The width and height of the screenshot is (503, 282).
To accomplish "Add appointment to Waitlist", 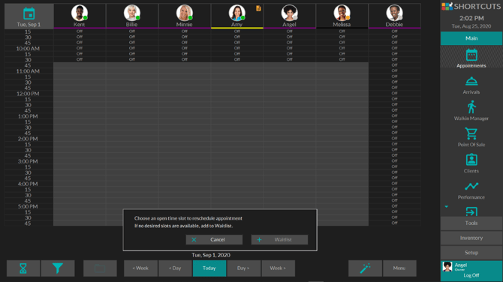I will click(x=279, y=240).
